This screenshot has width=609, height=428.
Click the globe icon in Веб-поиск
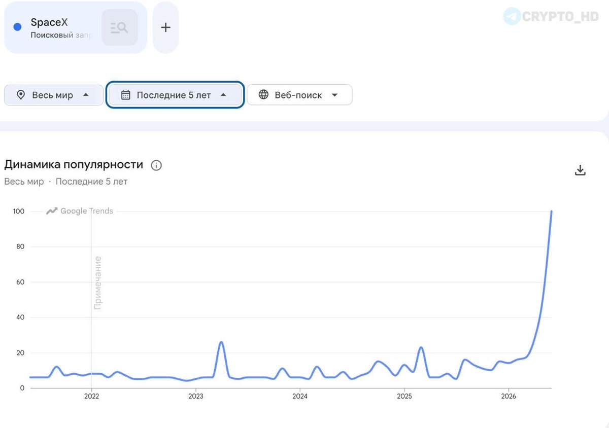click(263, 95)
